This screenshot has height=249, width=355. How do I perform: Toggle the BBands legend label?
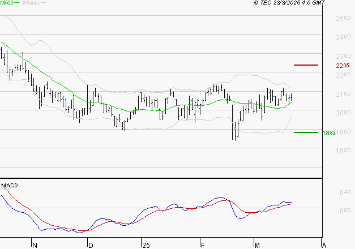tap(31, 3)
